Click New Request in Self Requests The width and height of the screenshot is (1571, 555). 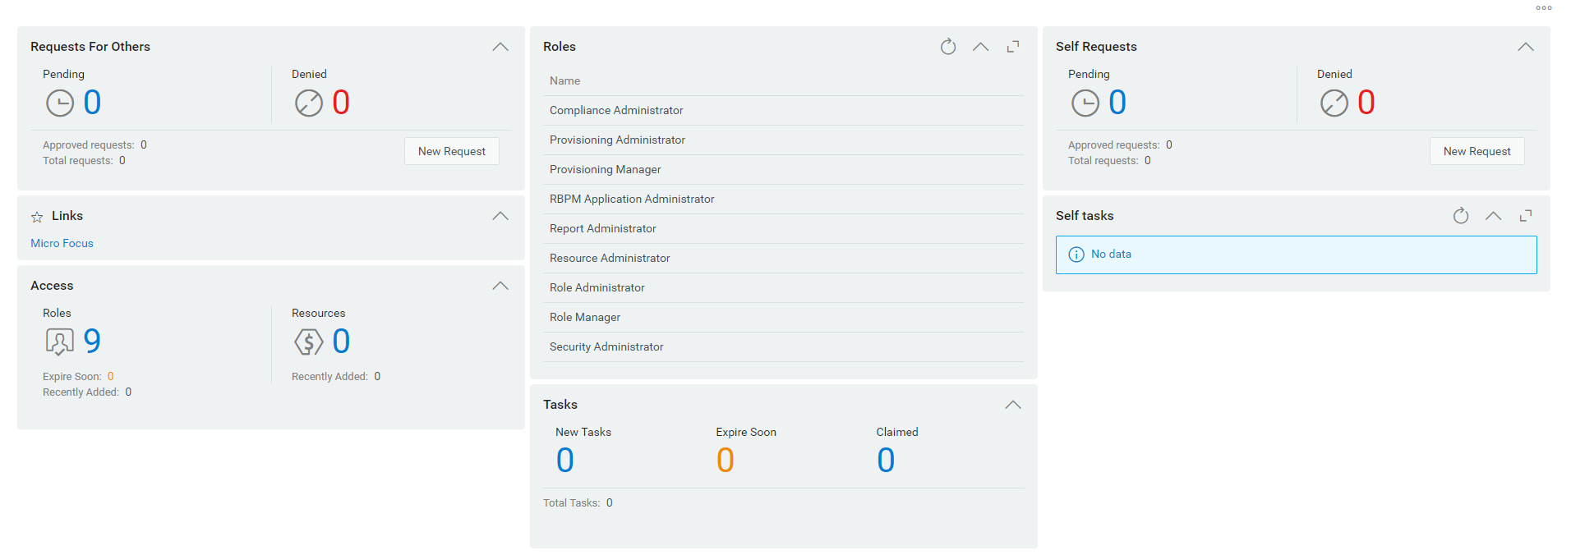coord(1477,151)
